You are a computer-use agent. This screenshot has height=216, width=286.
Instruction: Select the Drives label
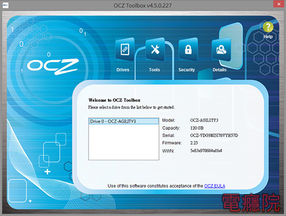coord(123,70)
